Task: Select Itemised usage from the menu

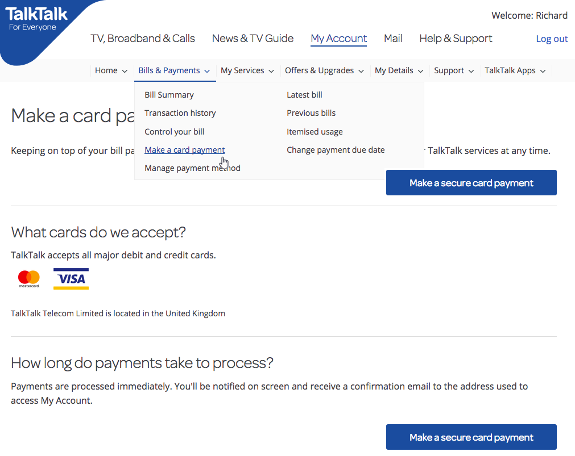Action: click(315, 132)
